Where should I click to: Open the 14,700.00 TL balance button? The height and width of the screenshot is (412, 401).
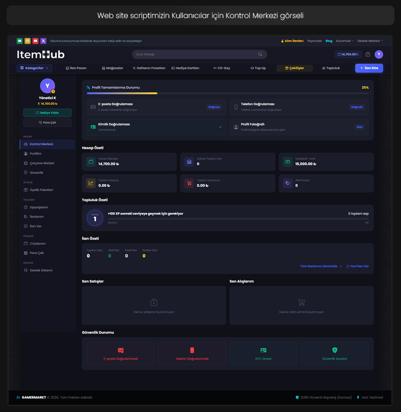tap(348, 54)
